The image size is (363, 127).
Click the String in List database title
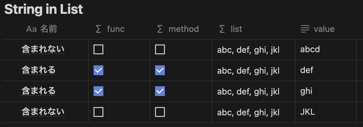44,10
